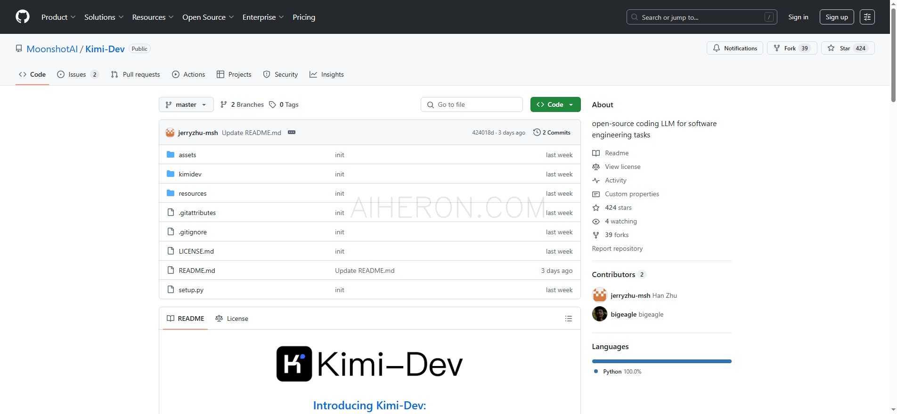Screen dimensions: 897x414
Task: Click the LICENSE.md file icon
Action: (x=171, y=251)
